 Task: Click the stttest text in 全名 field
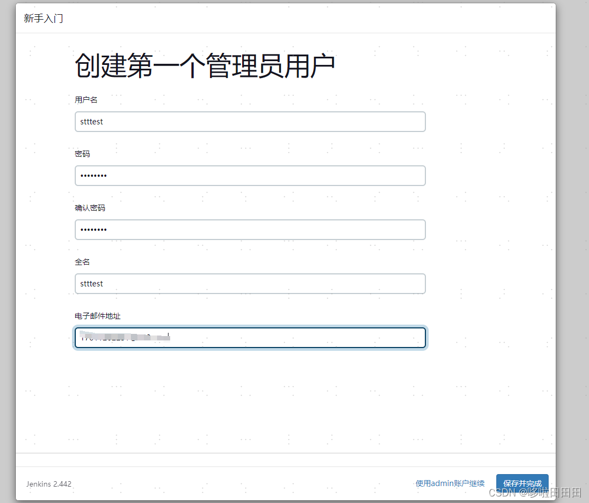pos(92,284)
